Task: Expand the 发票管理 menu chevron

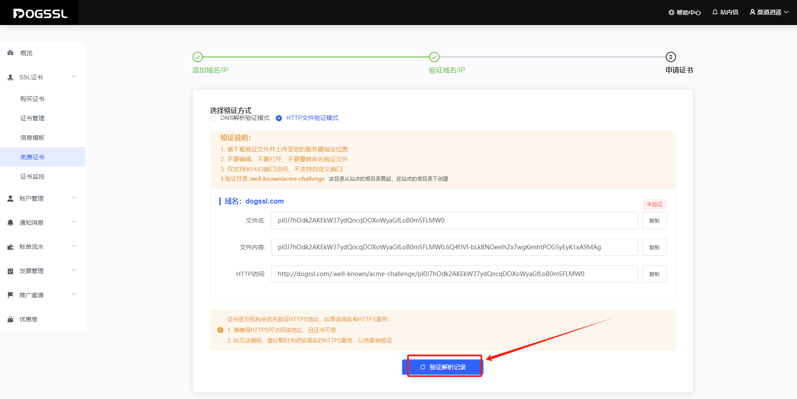Action: click(74, 270)
